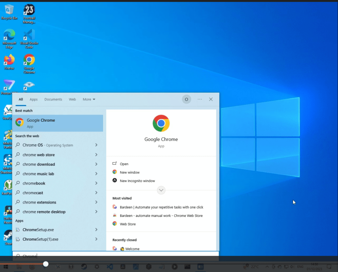Open the Web Store most visited link
This screenshot has height=272, width=338.
coord(128,224)
